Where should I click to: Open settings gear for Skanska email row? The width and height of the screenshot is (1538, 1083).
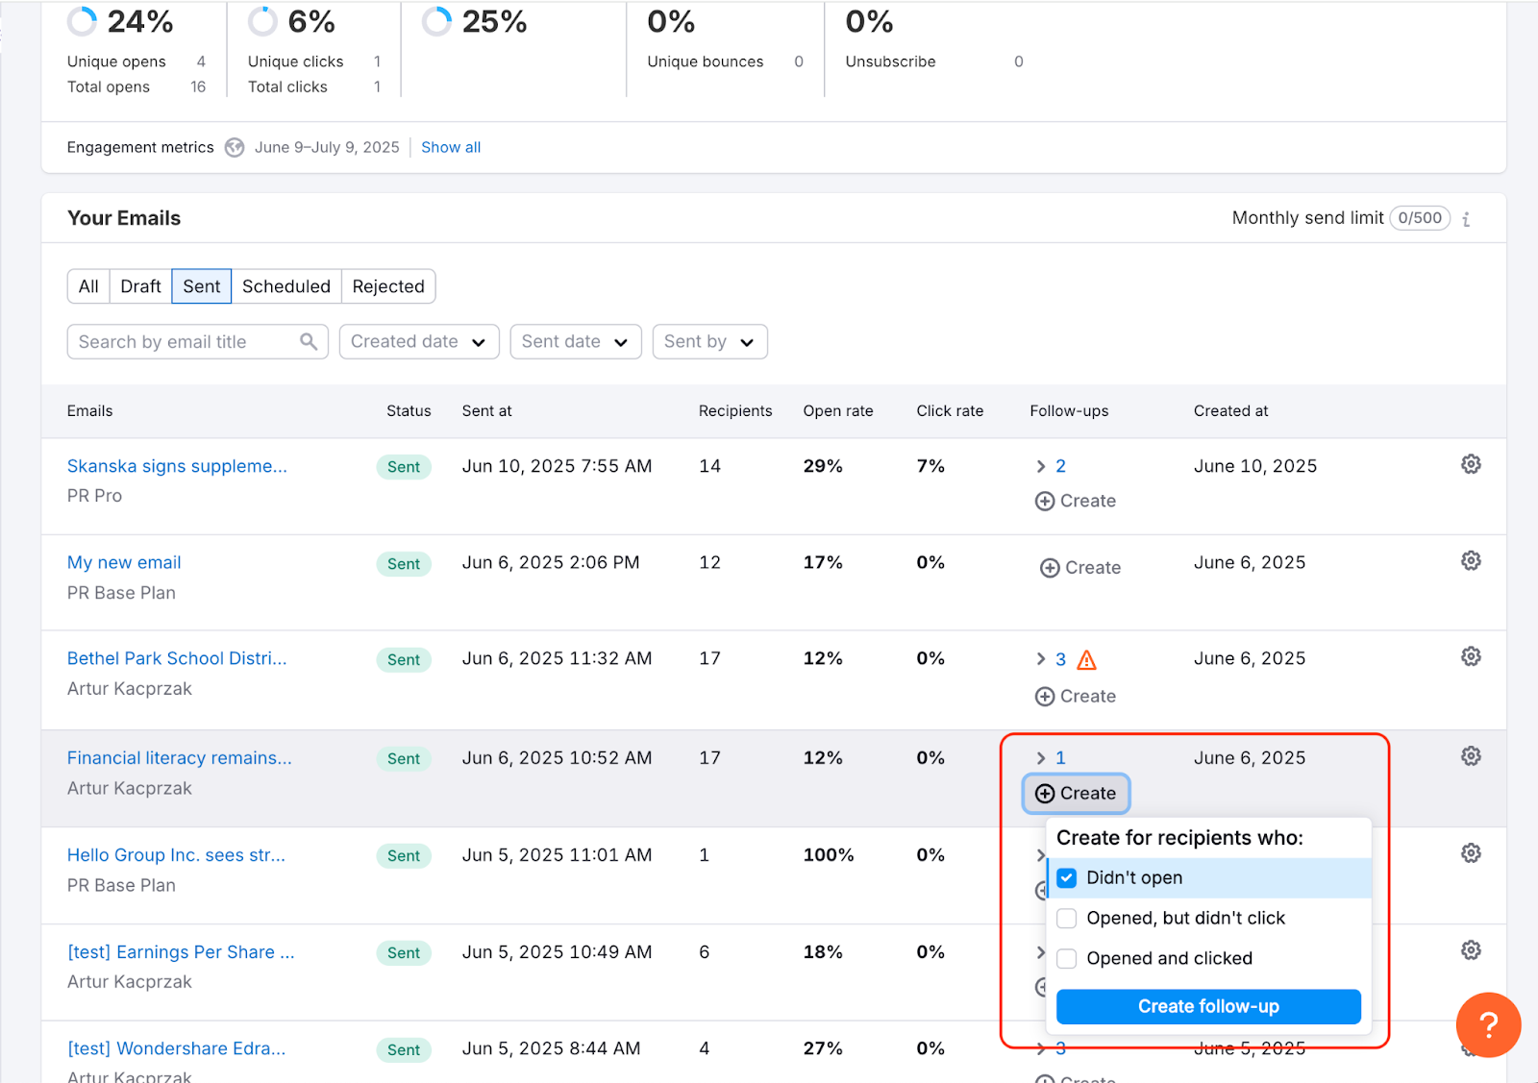click(1470, 465)
